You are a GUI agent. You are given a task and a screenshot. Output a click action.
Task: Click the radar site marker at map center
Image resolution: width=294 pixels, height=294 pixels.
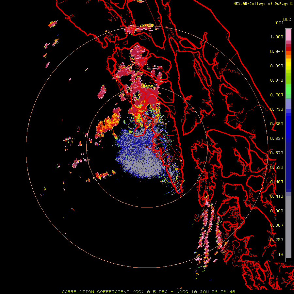tap(147, 147)
